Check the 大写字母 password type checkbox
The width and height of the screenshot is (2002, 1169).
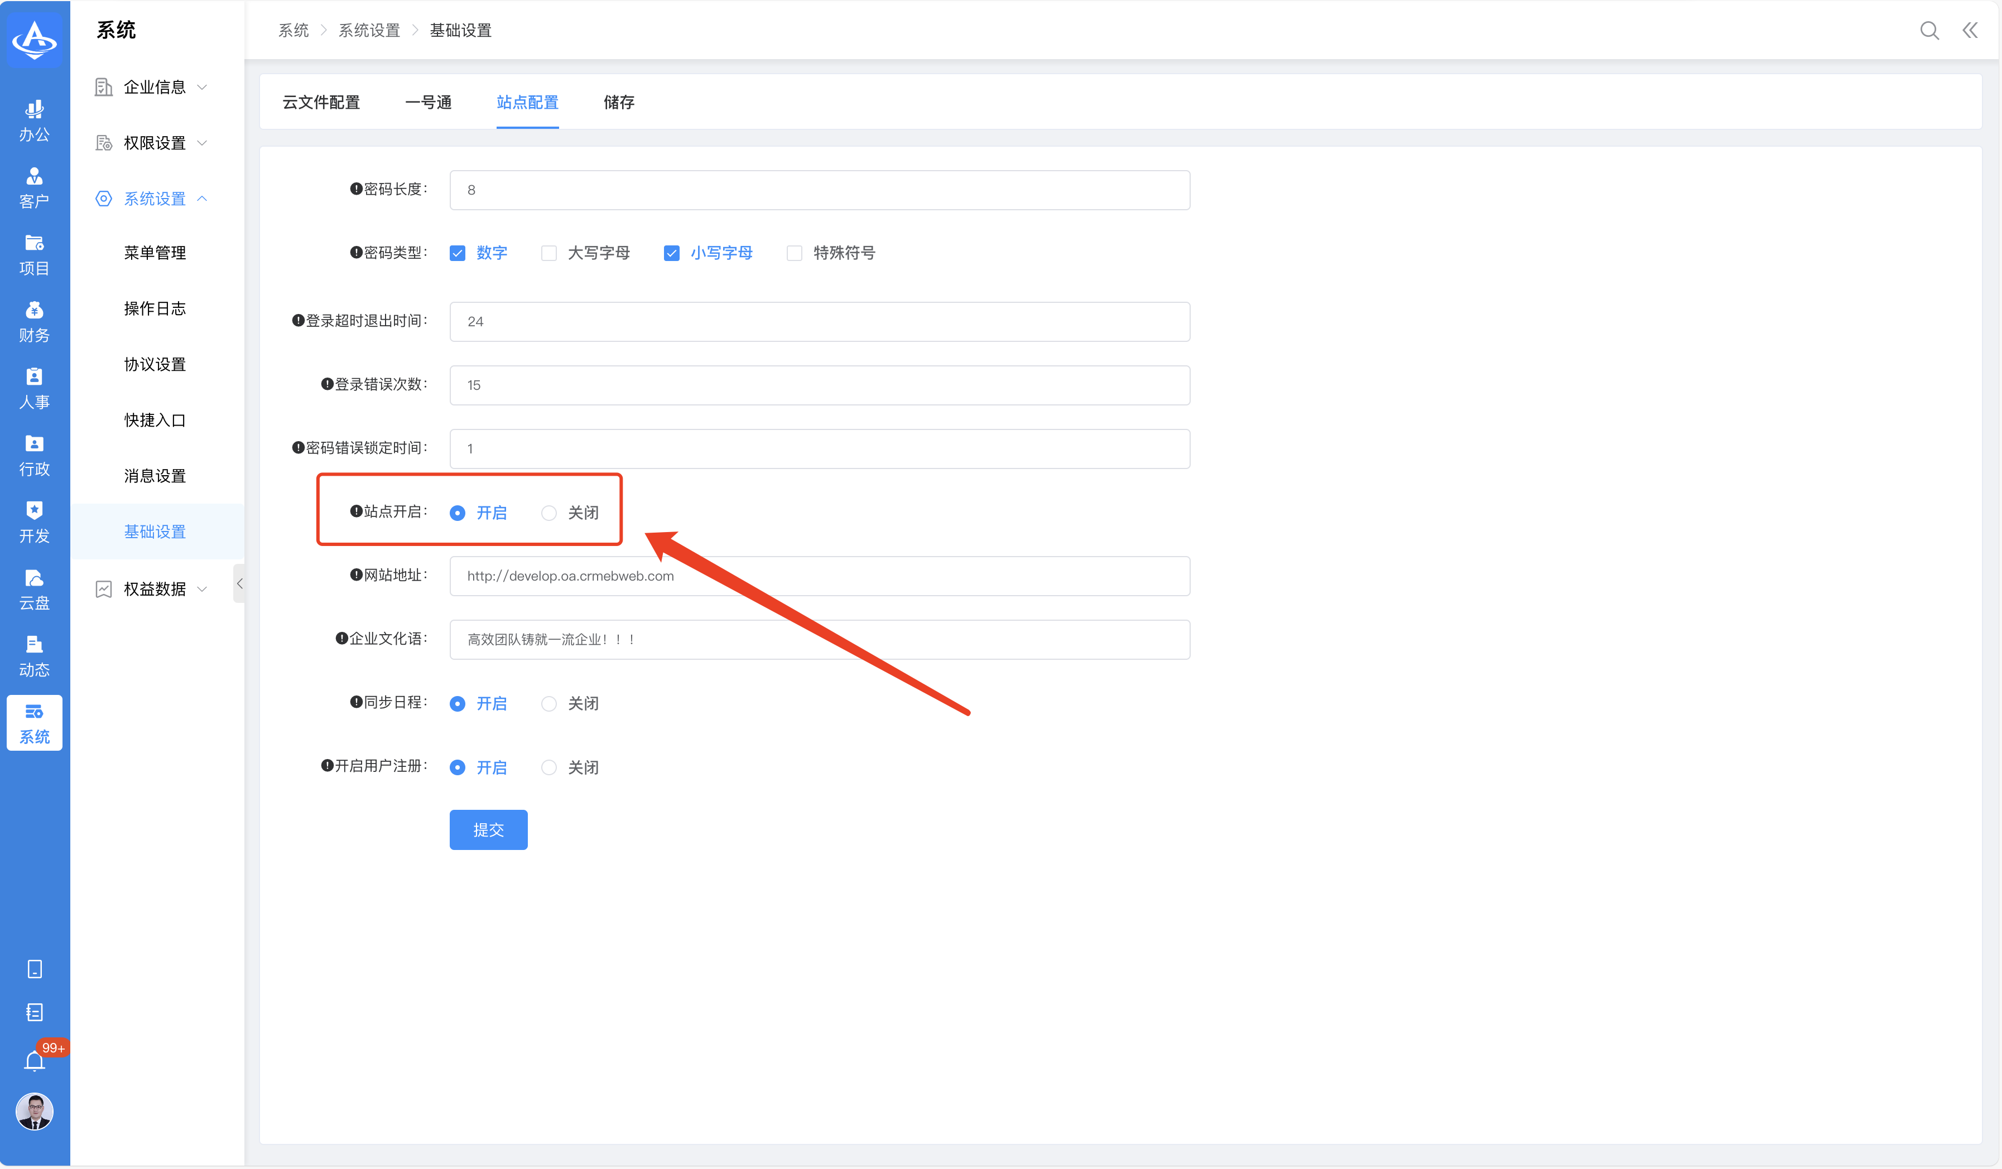point(549,253)
